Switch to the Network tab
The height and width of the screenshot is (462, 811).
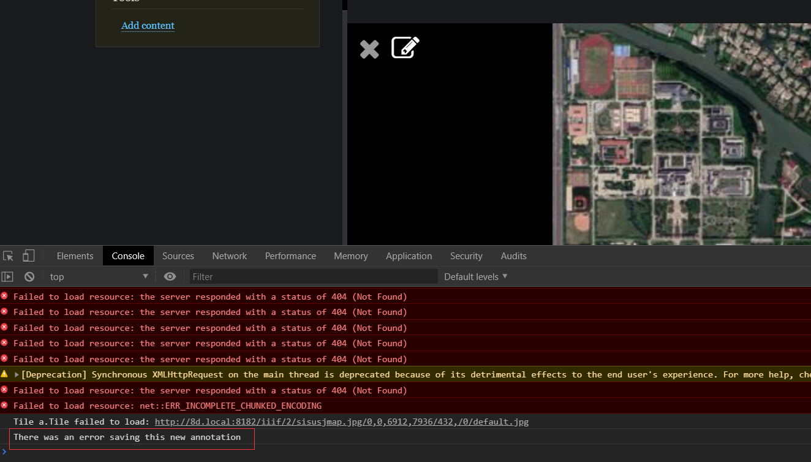(x=230, y=256)
